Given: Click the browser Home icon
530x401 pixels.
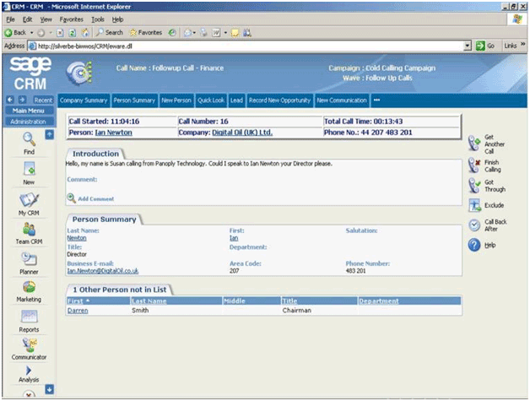Looking at the screenshot, I should pyautogui.click(x=85, y=32).
